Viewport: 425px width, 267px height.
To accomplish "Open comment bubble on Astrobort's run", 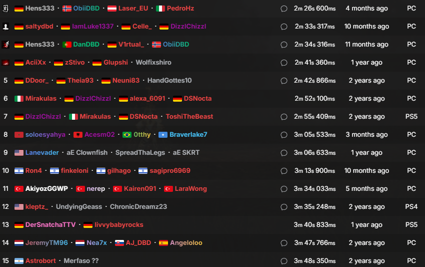I will click(x=284, y=261).
